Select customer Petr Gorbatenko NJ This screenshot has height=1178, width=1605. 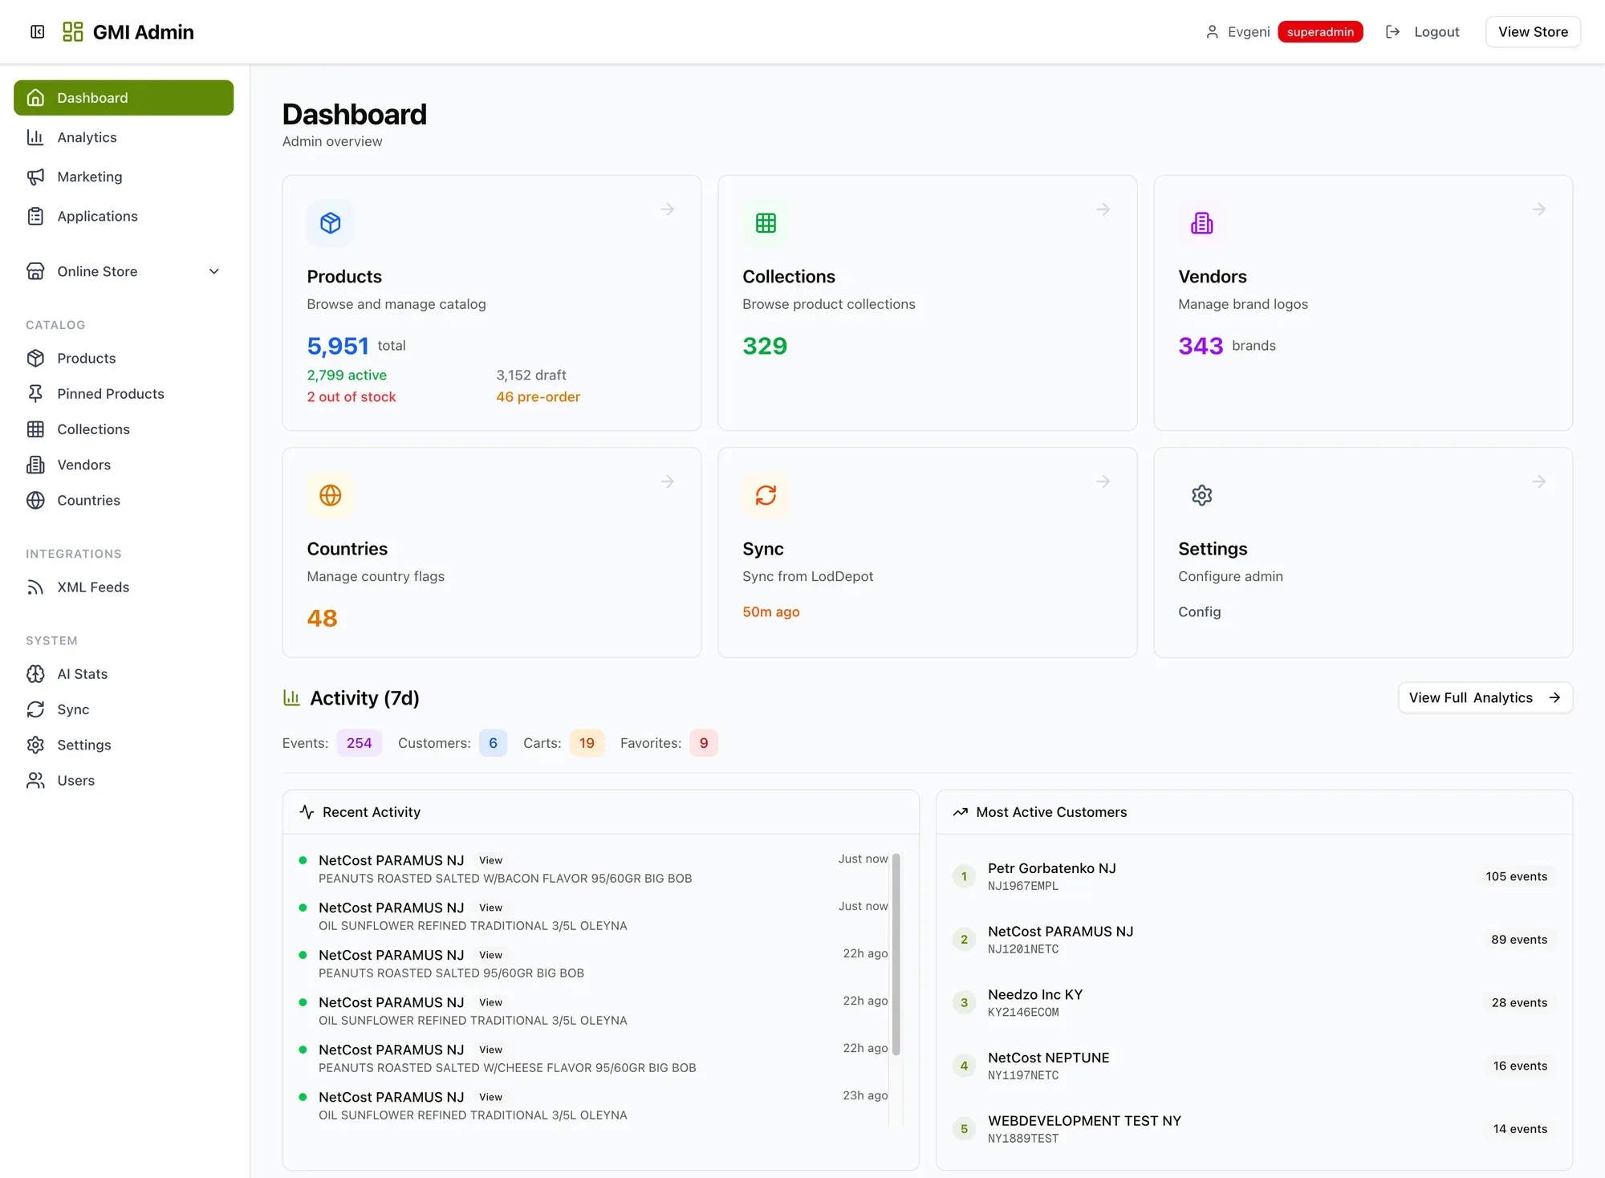coord(1254,876)
